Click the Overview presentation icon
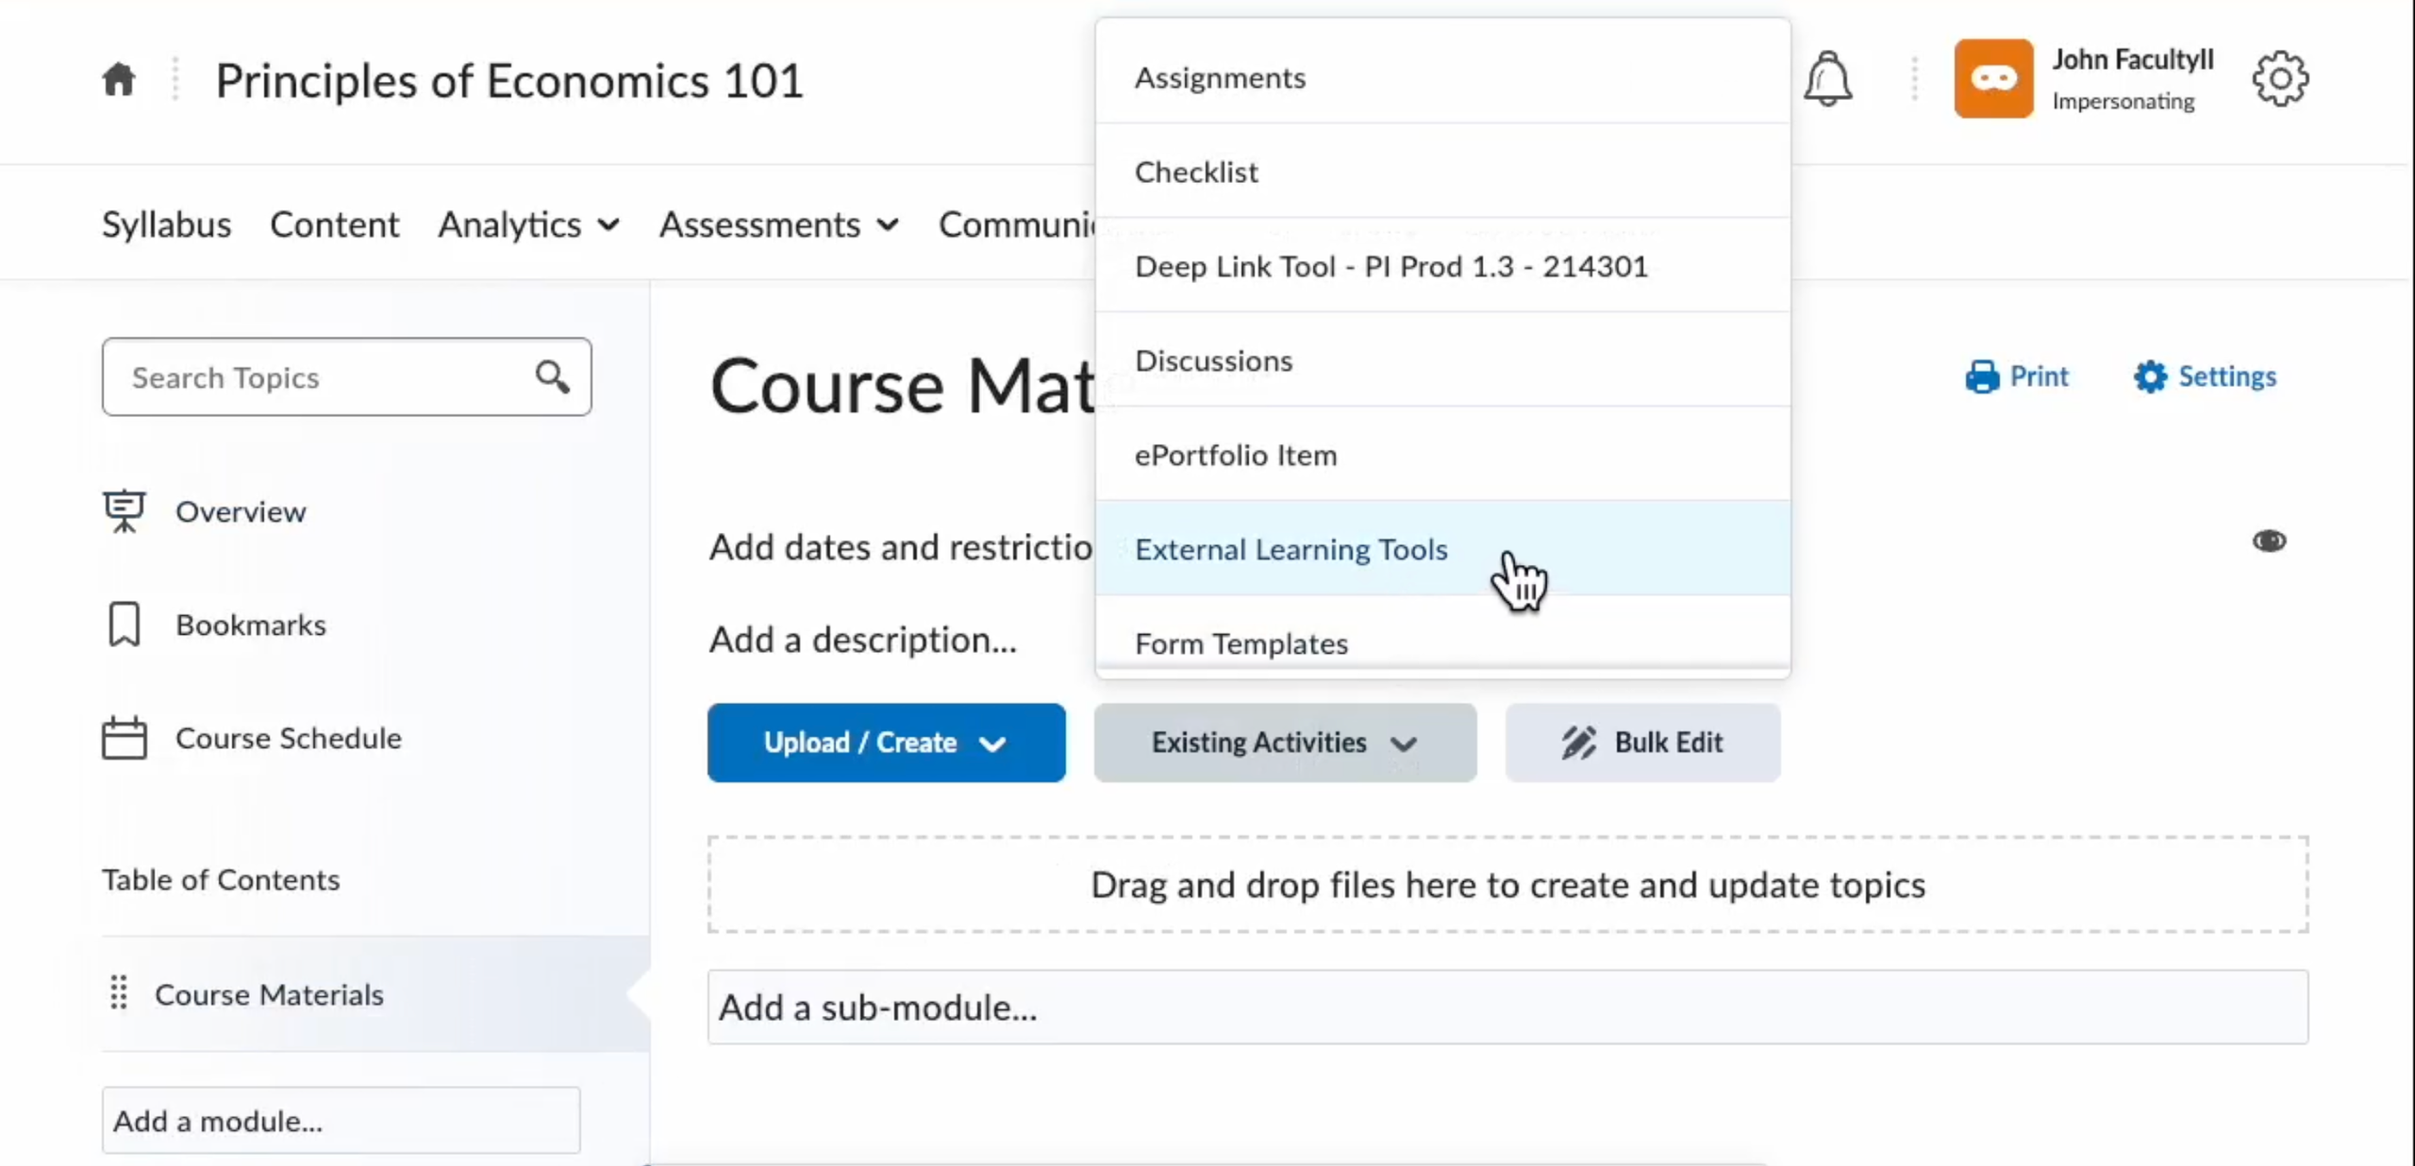This screenshot has width=2415, height=1166. click(x=124, y=511)
